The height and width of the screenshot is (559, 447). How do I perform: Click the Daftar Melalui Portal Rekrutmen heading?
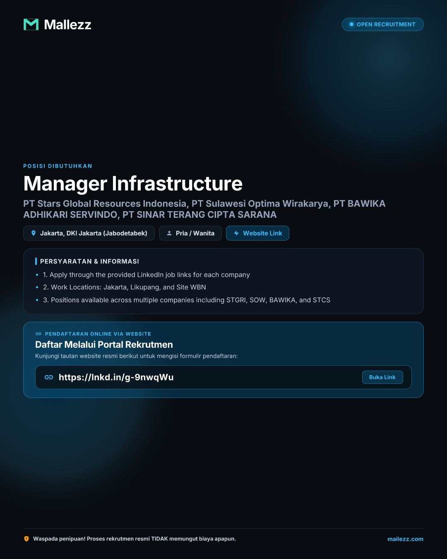tap(104, 345)
